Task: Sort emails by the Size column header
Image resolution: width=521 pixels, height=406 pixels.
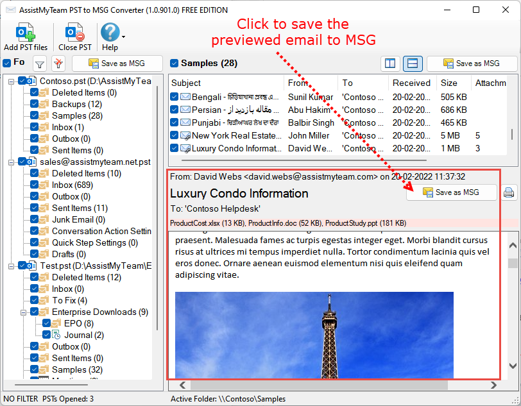Action: pyautogui.click(x=449, y=83)
